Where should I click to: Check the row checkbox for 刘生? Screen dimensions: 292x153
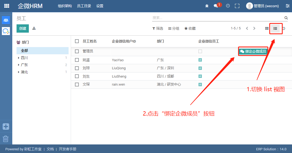[x=77, y=76]
